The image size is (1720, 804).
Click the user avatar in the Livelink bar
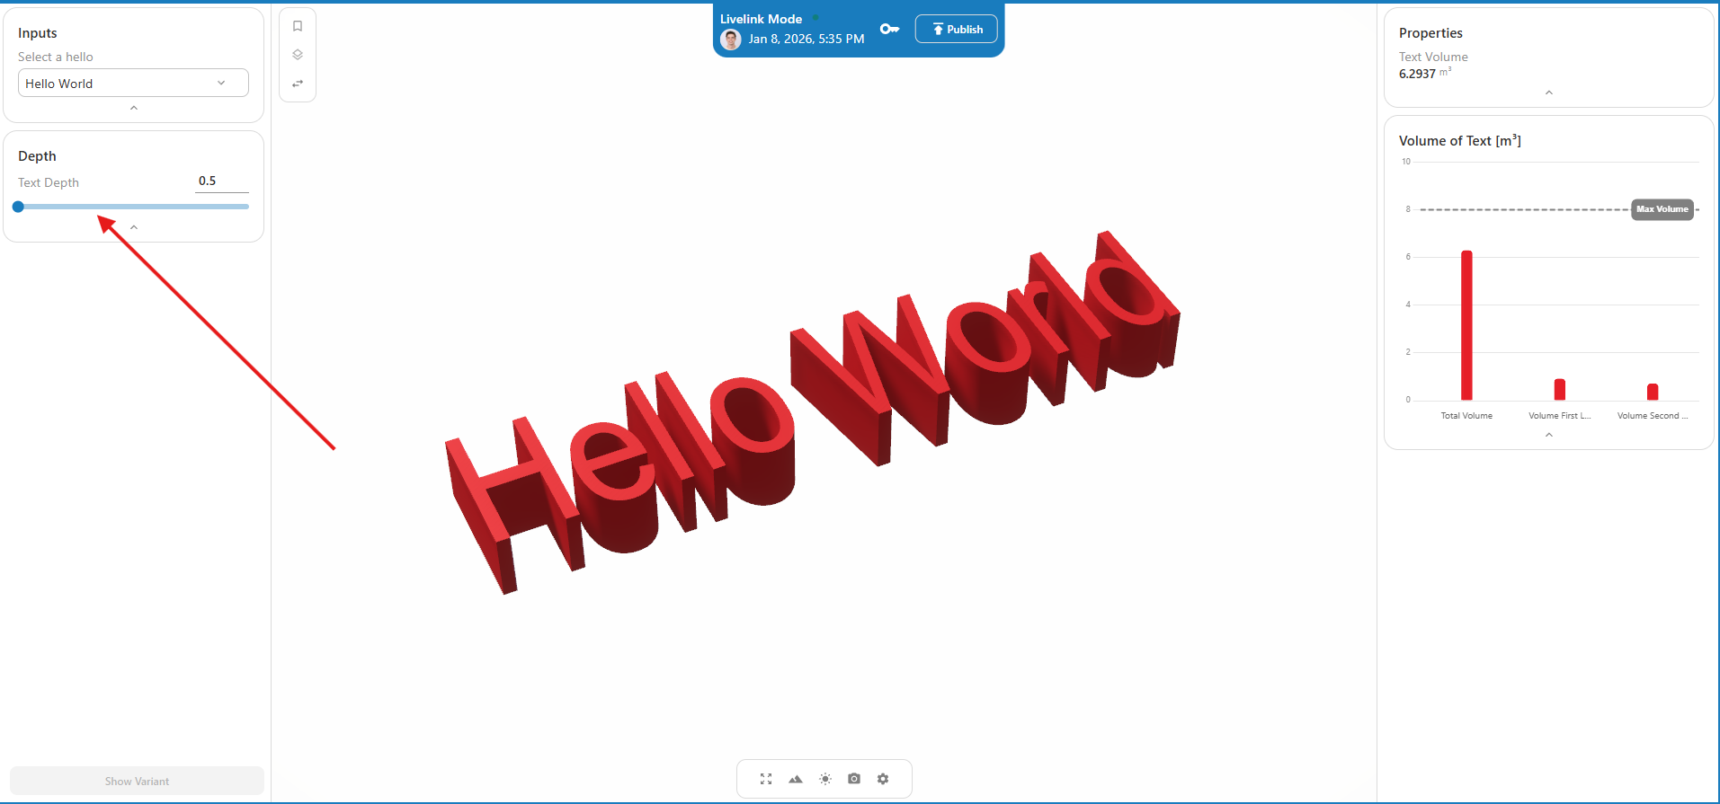tap(731, 40)
